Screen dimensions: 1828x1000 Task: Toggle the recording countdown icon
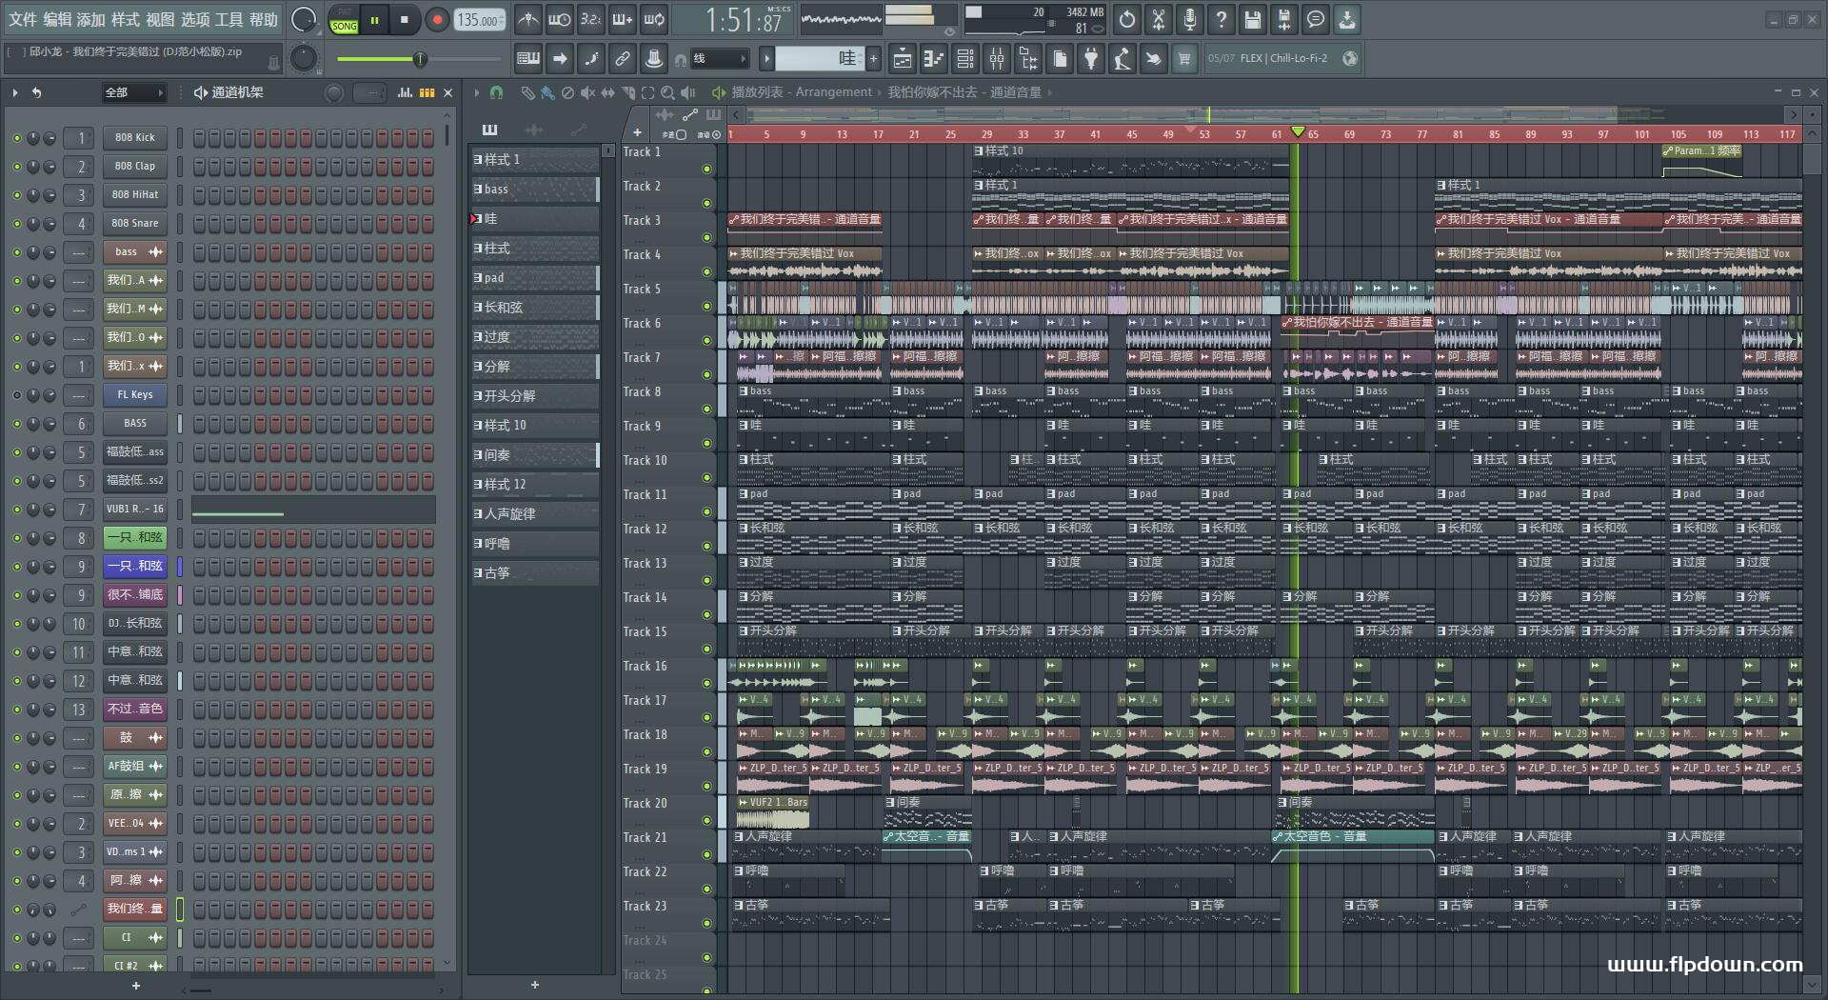pyautogui.click(x=591, y=19)
